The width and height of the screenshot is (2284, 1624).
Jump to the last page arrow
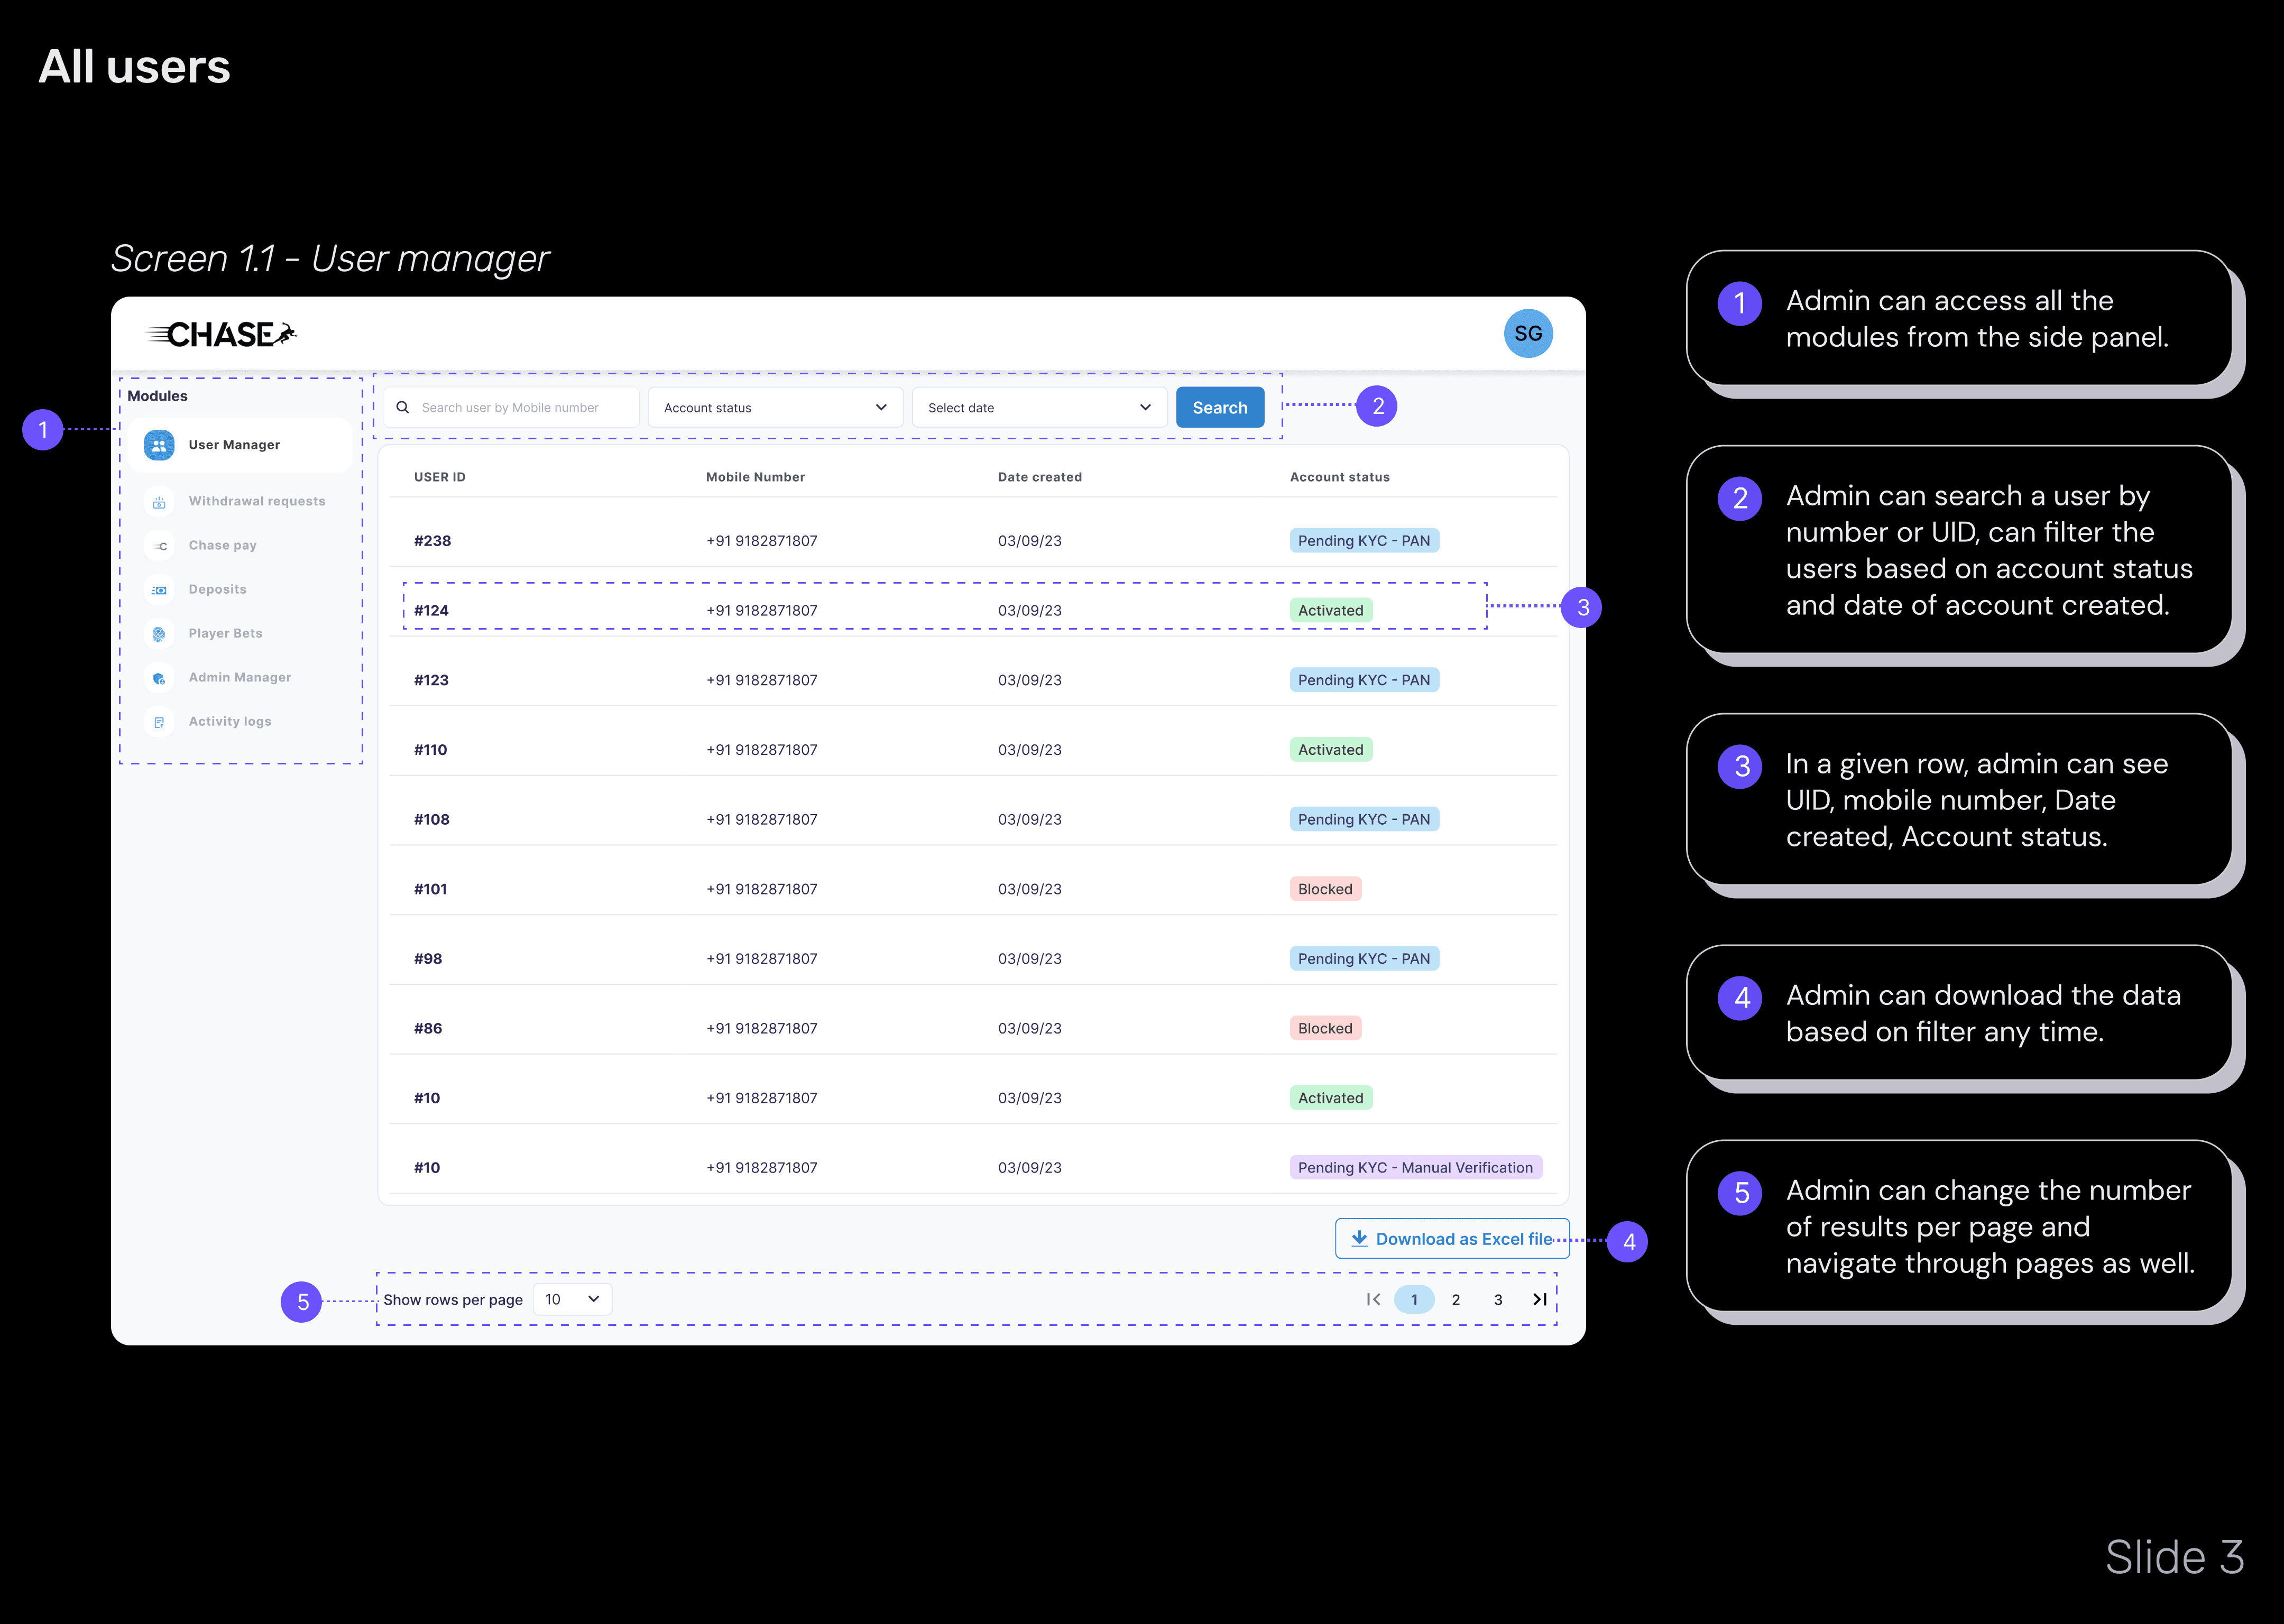[1540, 1299]
